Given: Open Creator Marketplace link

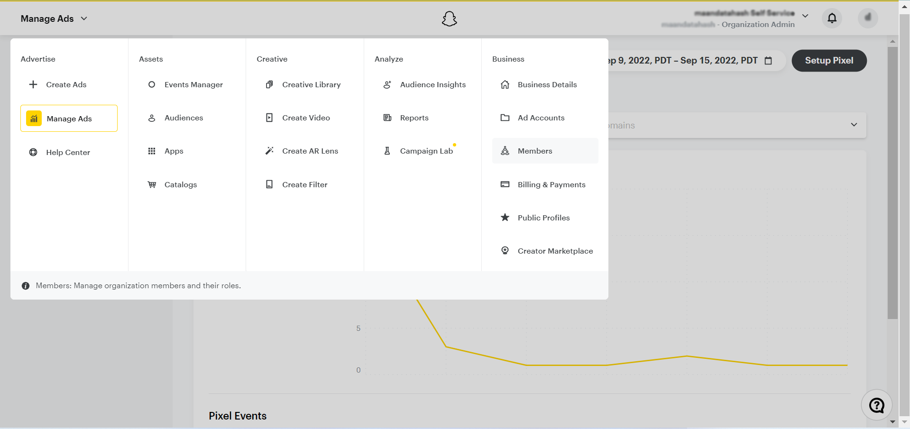Looking at the screenshot, I should pyautogui.click(x=555, y=251).
